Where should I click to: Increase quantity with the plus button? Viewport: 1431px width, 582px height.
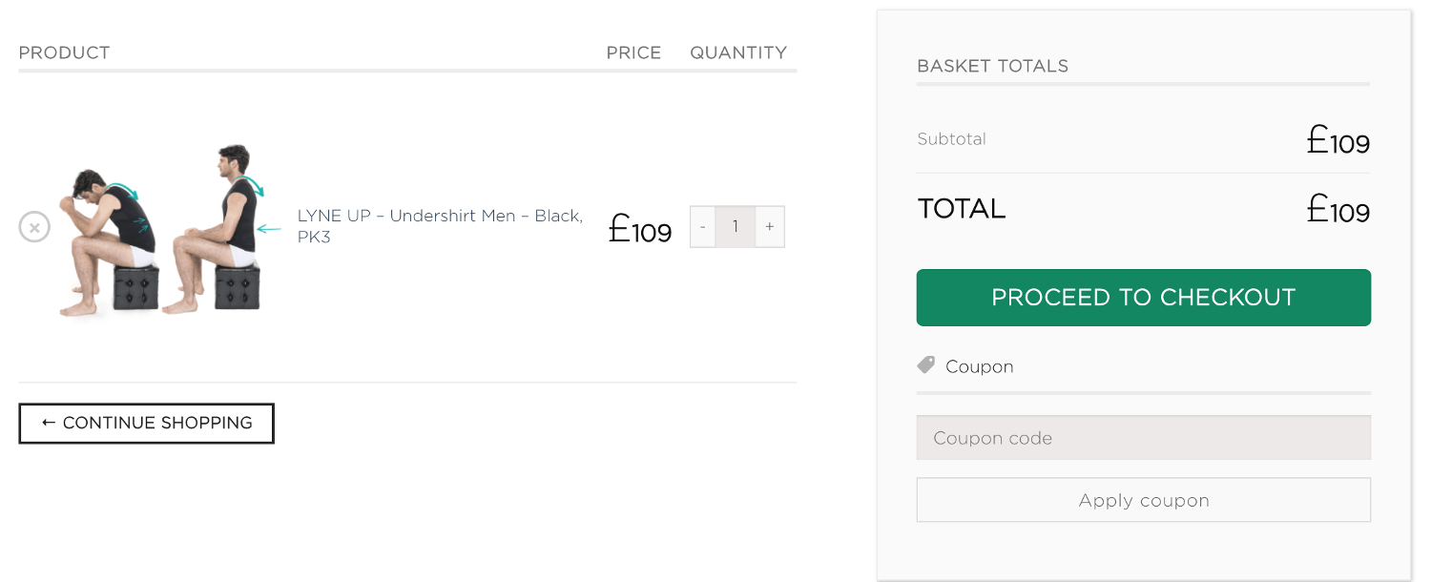[770, 227]
